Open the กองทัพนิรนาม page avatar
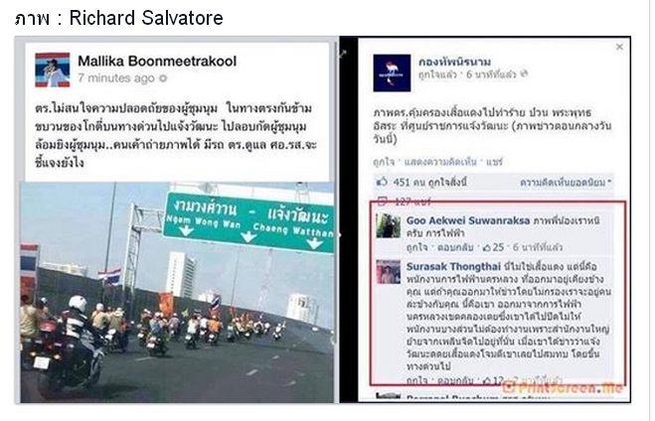 click(392, 73)
